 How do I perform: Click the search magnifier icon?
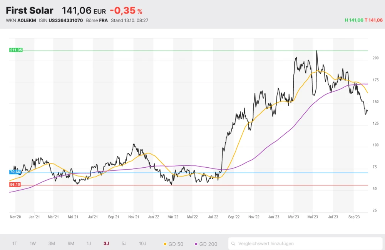(234, 243)
